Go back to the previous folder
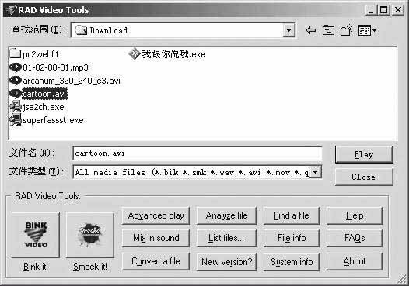Screen dimensions: 409x286 click(311, 30)
